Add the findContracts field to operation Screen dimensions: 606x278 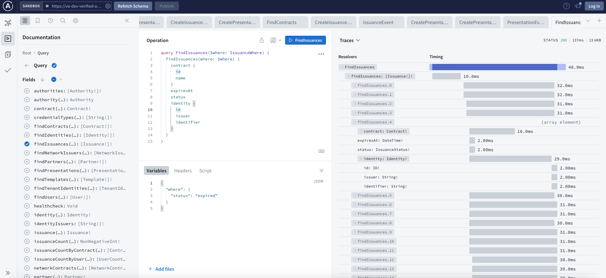27,126
